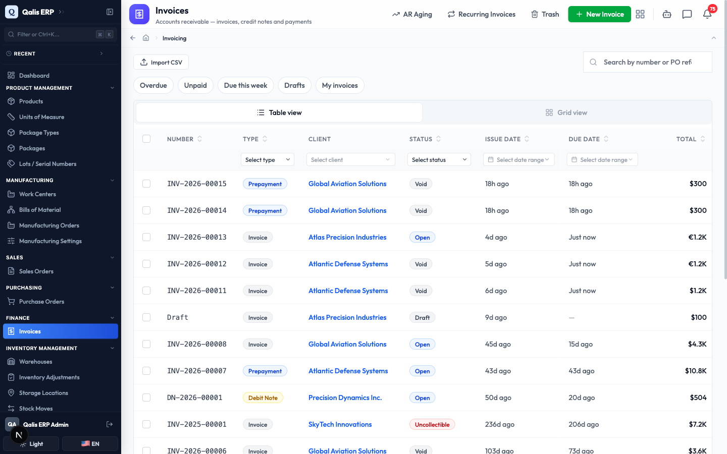Expand the Recent sidebar section
Viewport: 727px width, 454px height.
101,53
